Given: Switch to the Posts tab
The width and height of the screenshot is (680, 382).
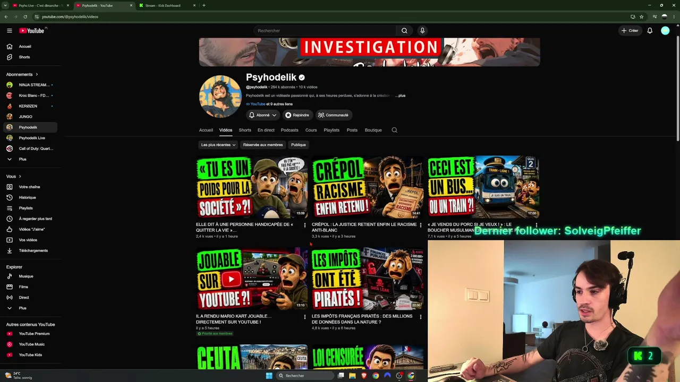Looking at the screenshot, I should (352, 130).
